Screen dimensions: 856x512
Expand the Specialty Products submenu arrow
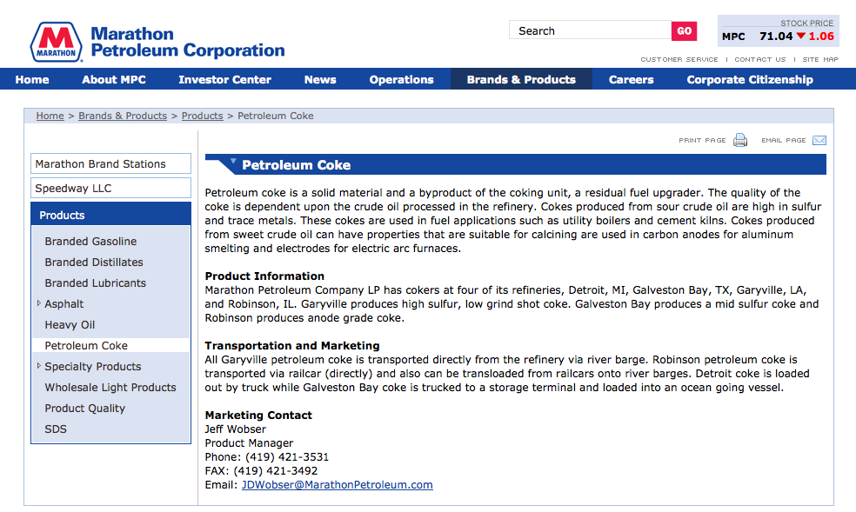39,366
